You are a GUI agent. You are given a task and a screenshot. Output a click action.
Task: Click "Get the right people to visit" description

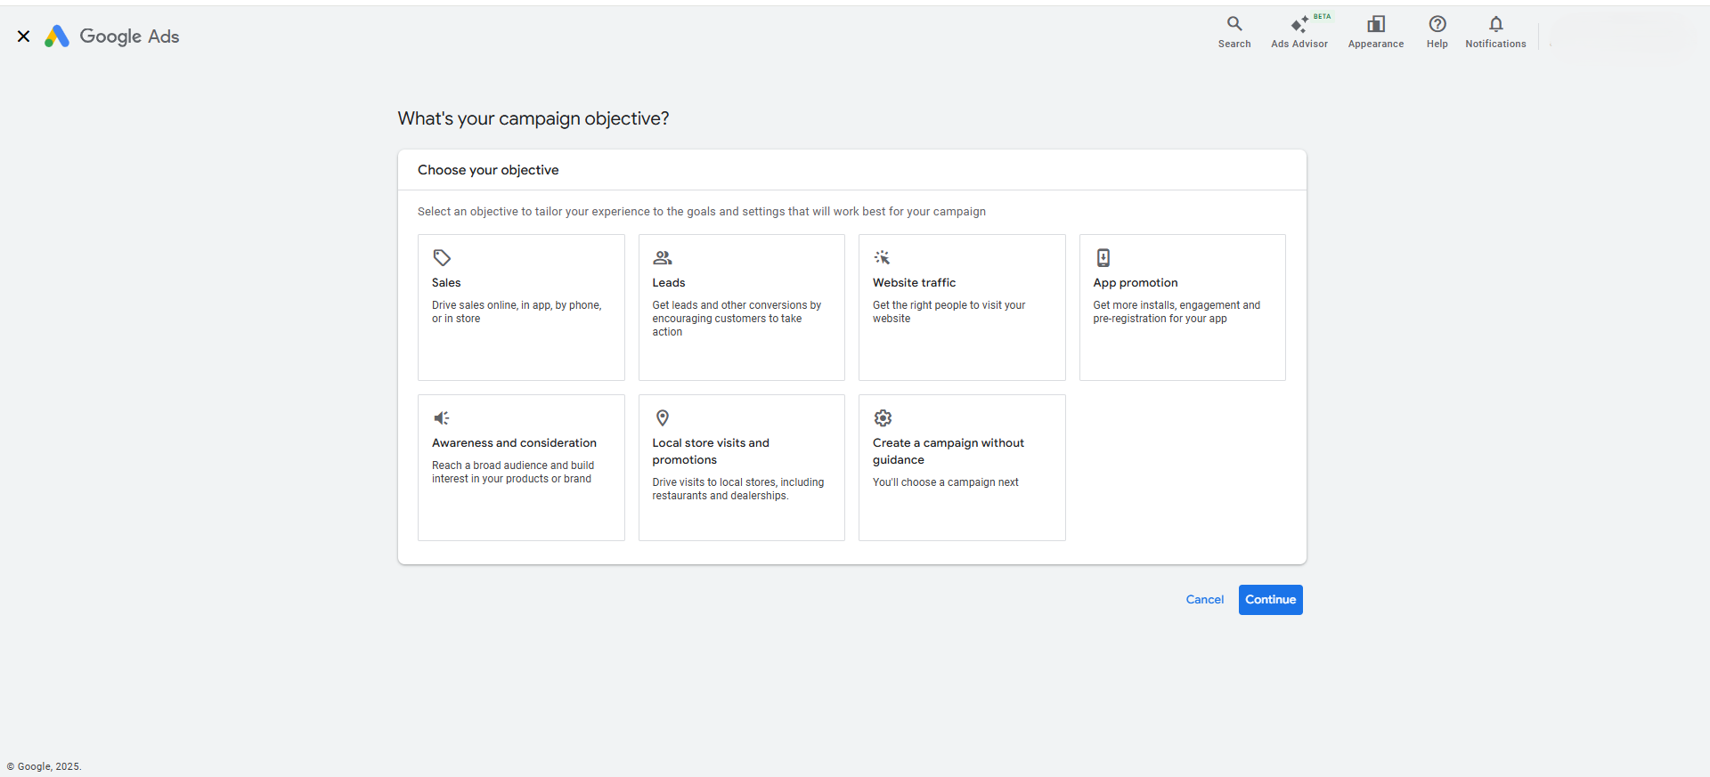click(x=949, y=312)
